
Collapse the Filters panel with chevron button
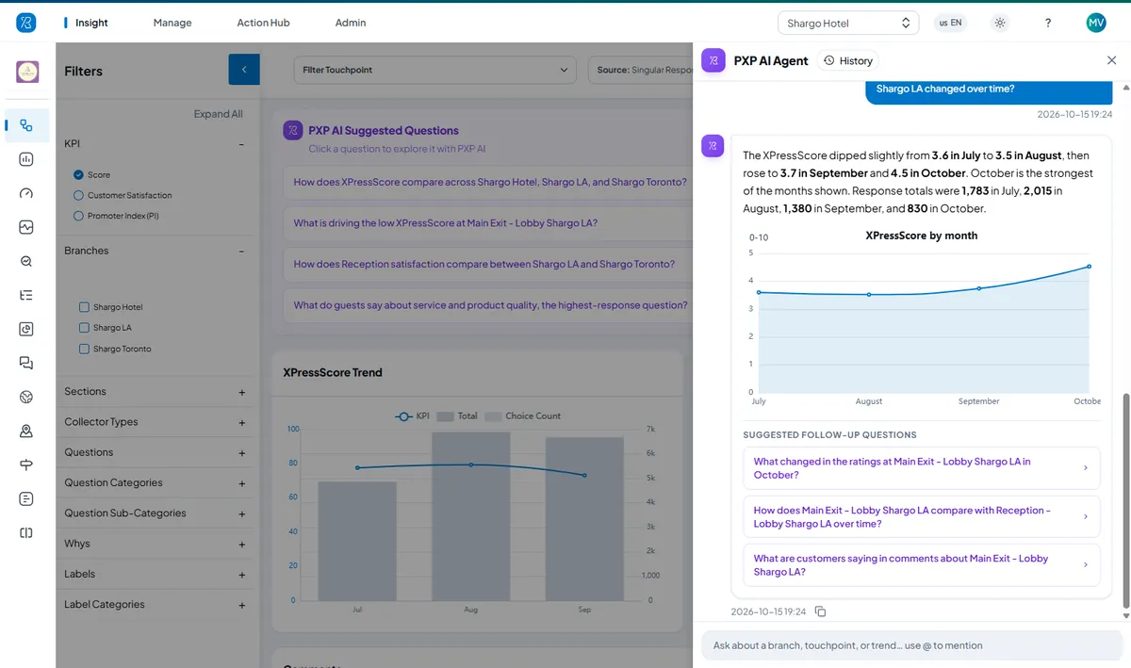point(244,70)
